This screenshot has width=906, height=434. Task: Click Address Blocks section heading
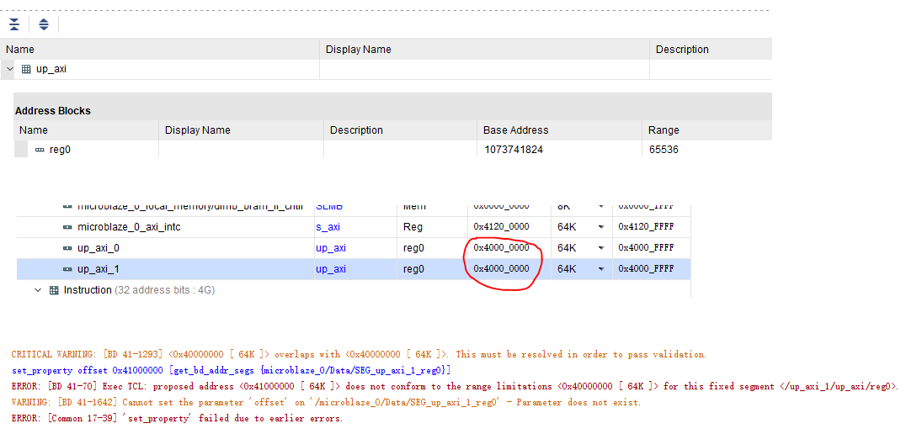click(x=52, y=111)
